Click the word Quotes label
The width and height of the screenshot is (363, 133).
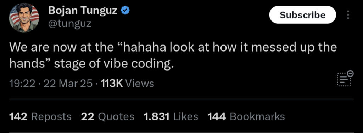tap(116, 116)
